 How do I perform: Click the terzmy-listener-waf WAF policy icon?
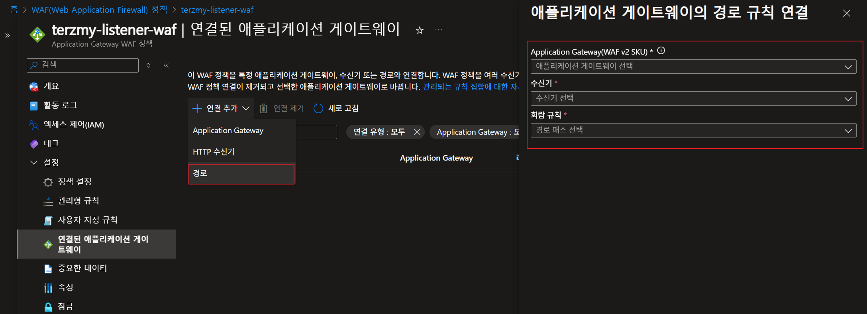pos(37,35)
